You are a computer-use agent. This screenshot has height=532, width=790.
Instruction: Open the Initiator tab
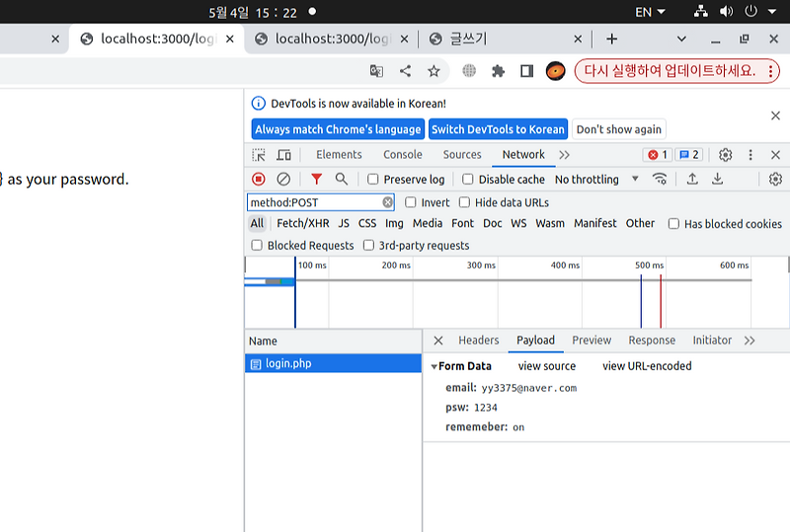[712, 341]
